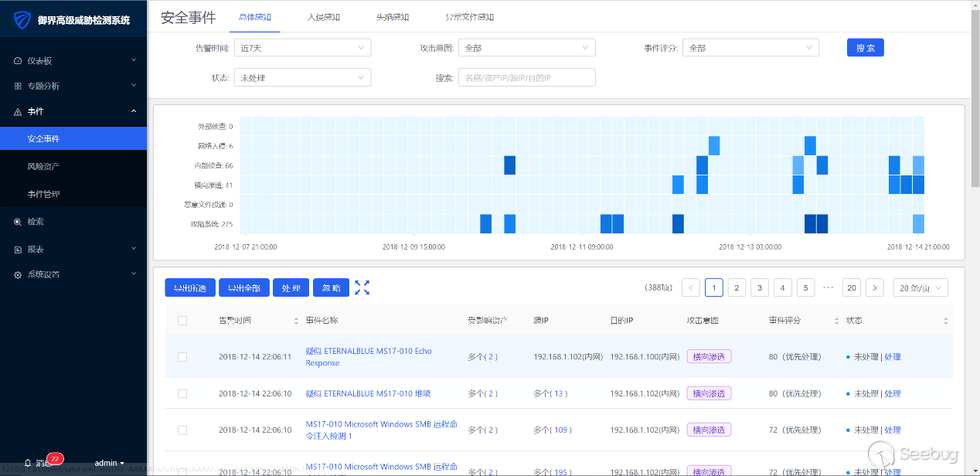
Task: Click the shield logo in the sidebar header
Action: 23,19
